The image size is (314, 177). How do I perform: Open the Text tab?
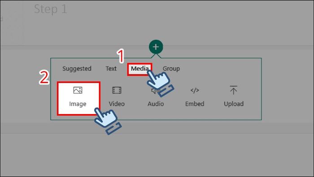coord(111,69)
